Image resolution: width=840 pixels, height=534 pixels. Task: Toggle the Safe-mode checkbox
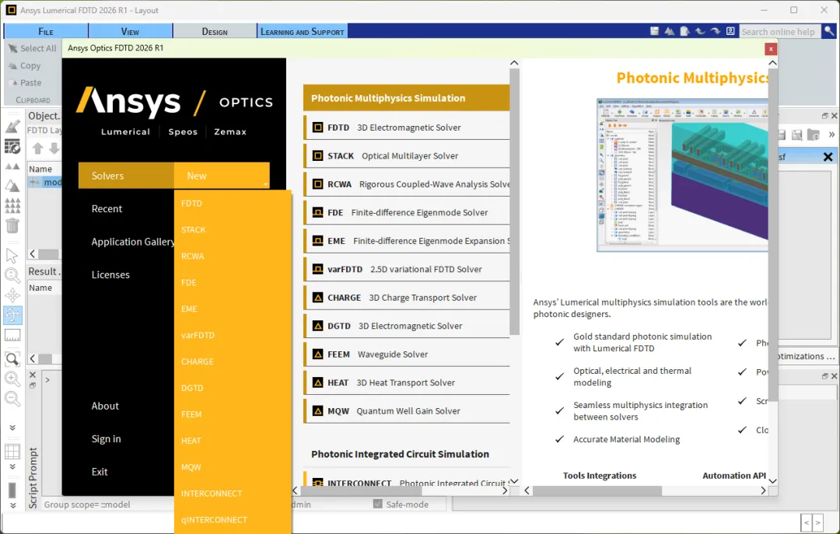[x=378, y=504]
